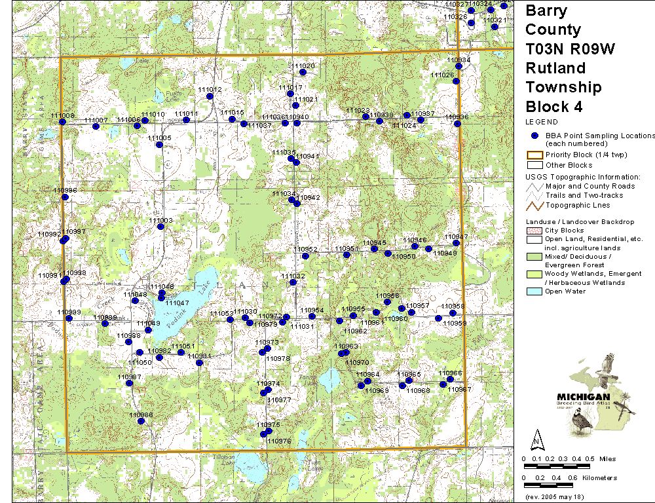Select the point labeled 110947
The height and width of the screenshot is (503, 655).
456,243
